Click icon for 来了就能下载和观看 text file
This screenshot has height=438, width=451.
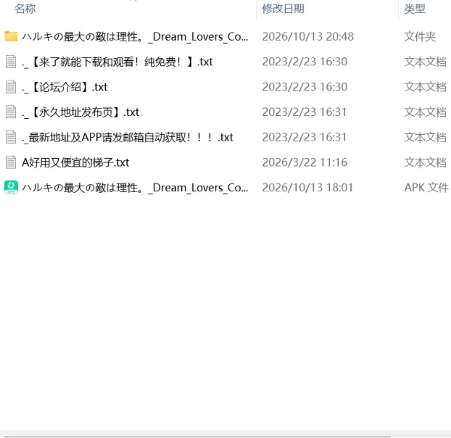point(11,62)
